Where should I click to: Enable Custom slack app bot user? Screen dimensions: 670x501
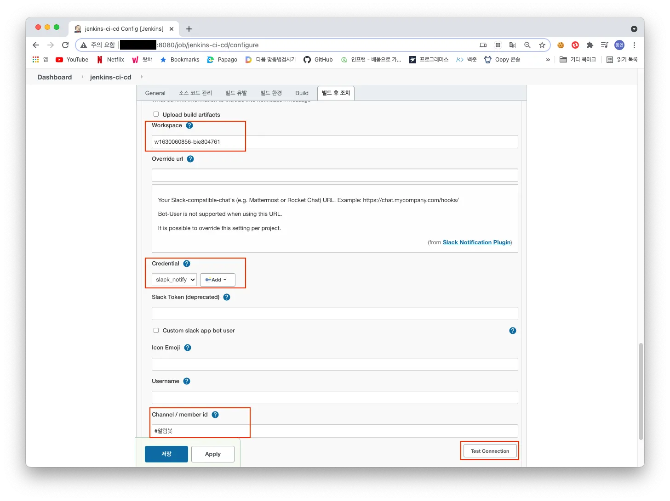156,331
